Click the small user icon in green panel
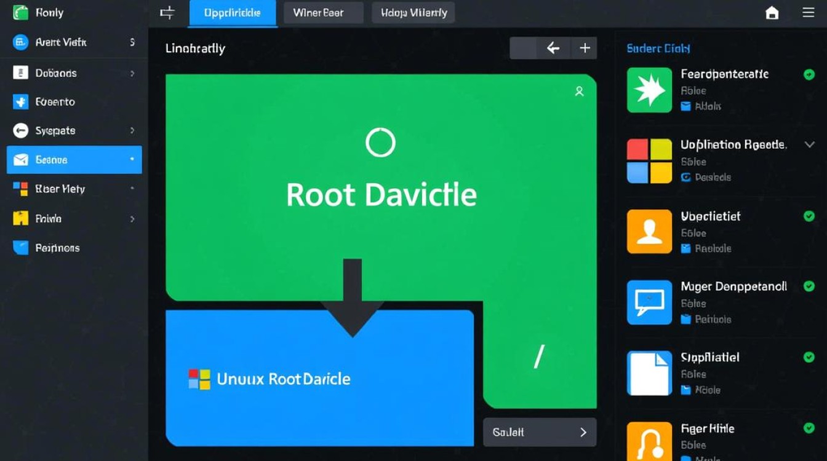 579,92
